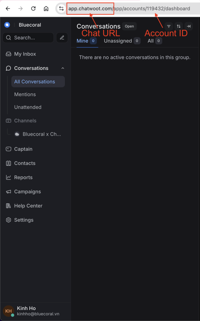Image resolution: width=200 pixels, height=321 pixels.
Task: Open Reports section
Action: (x=23, y=177)
